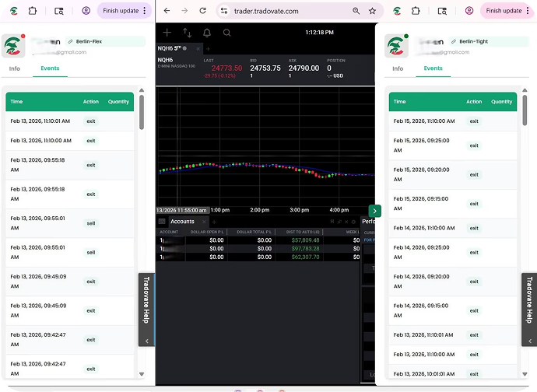Click the browser forward arrow
Viewport: 537px width, 392px height.
pyautogui.click(x=184, y=11)
